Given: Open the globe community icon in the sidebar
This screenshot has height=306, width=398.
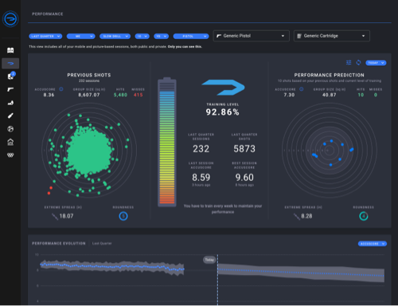Looking at the screenshot, I should 10,129.
